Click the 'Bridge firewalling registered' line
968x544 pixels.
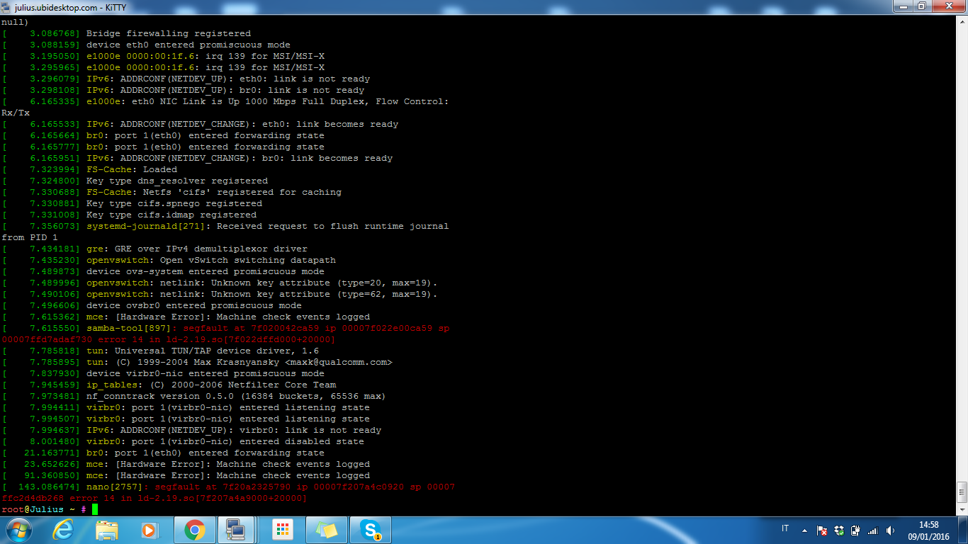click(x=126, y=33)
